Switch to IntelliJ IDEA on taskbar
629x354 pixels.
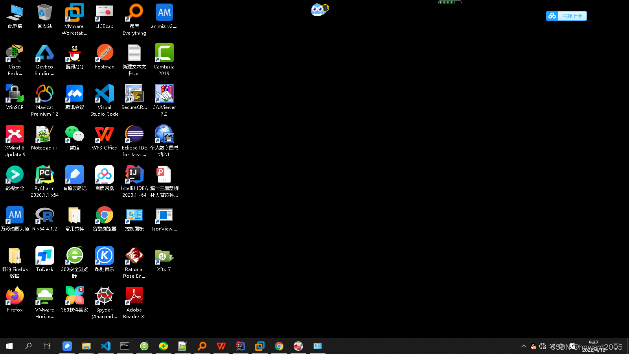(x=241, y=346)
